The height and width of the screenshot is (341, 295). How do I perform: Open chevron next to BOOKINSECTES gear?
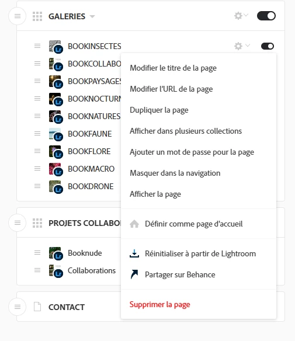pyautogui.click(x=248, y=46)
